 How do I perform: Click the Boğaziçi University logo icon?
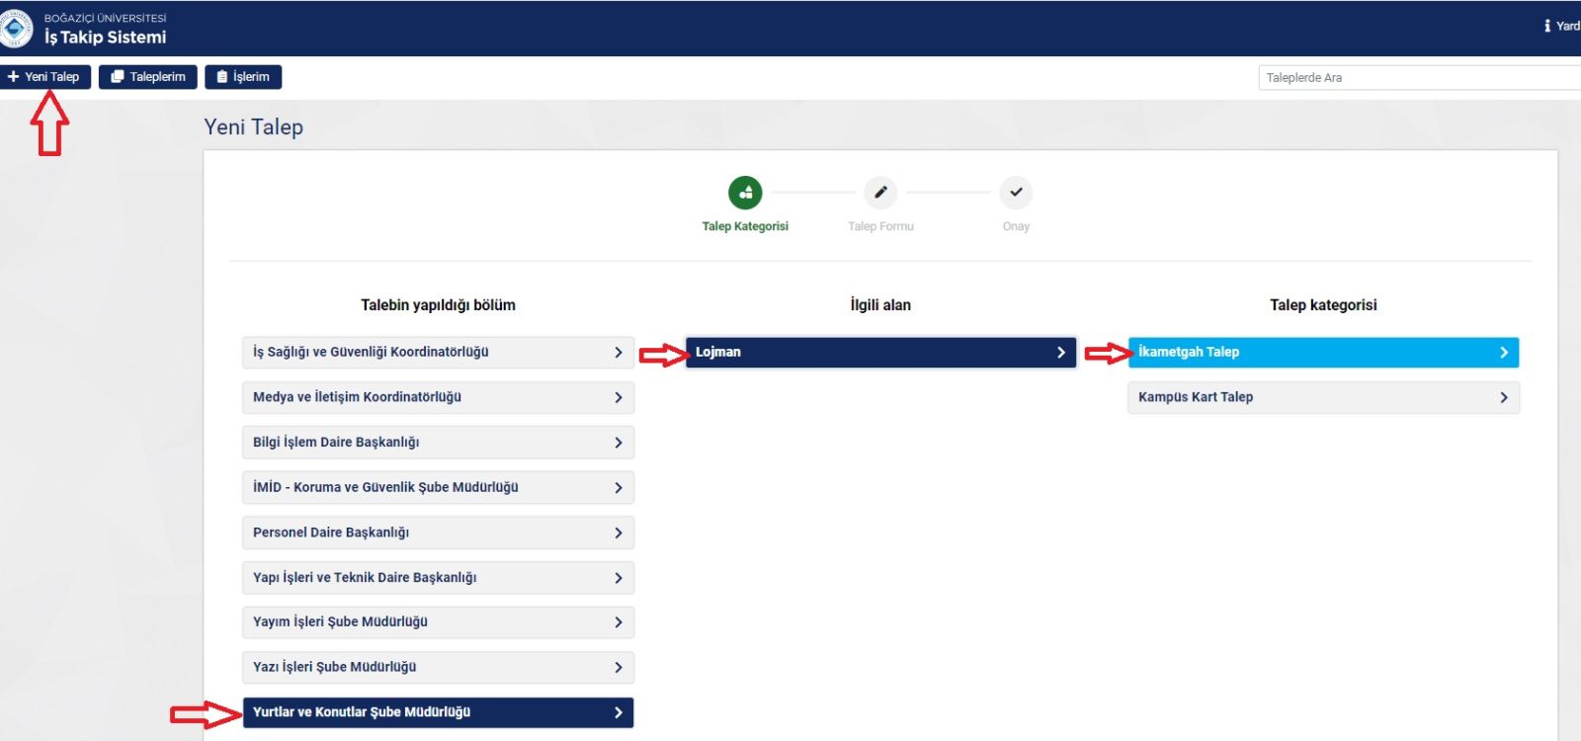(15, 28)
